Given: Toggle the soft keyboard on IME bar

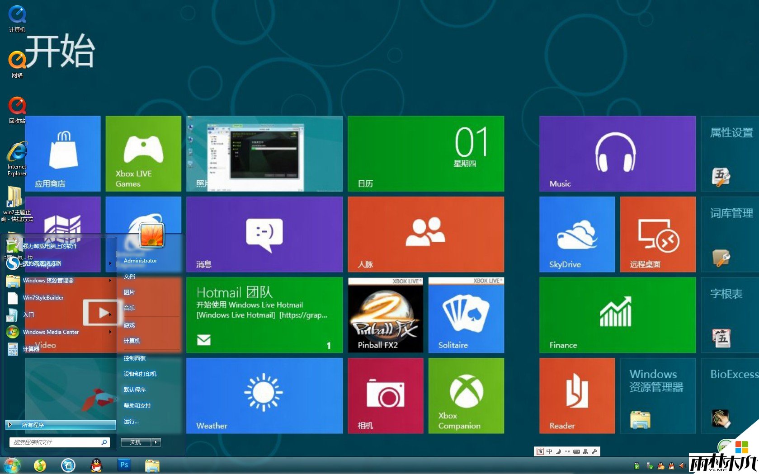Looking at the screenshot, I should click(x=576, y=451).
